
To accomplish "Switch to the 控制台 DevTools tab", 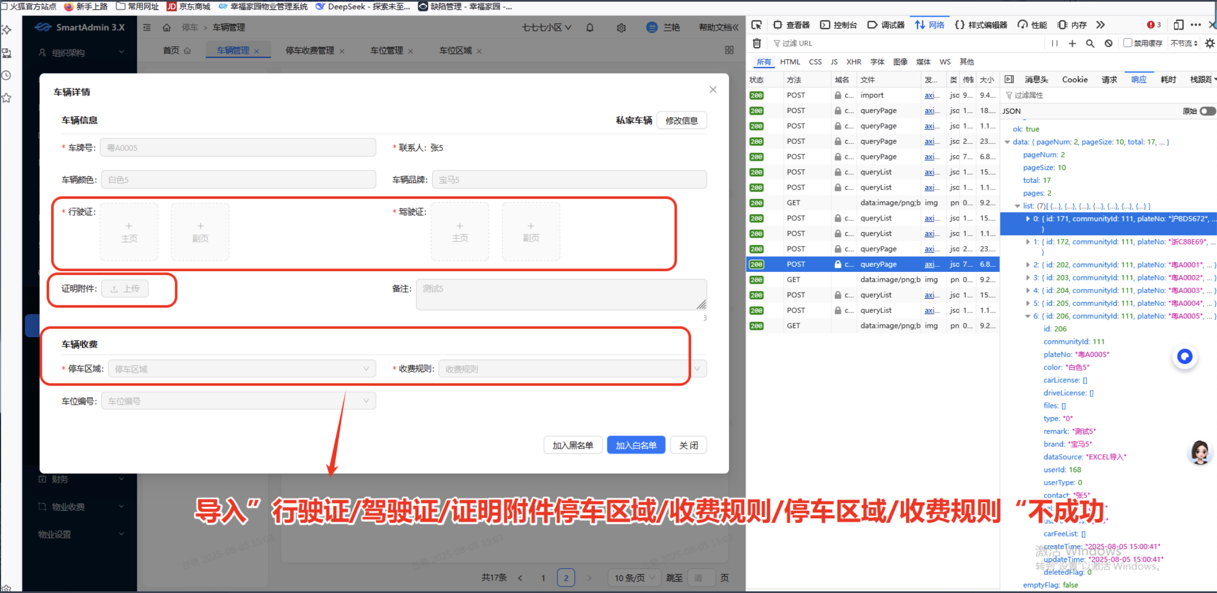I will (x=844, y=25).
